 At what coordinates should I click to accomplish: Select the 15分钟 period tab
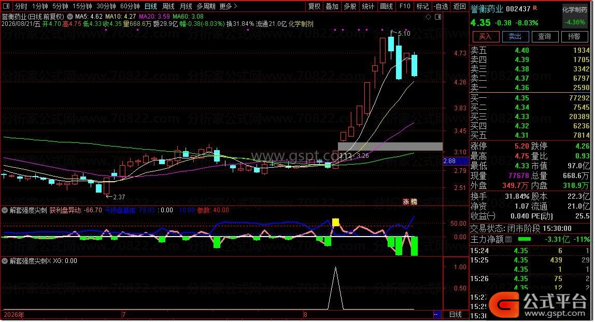82,6
